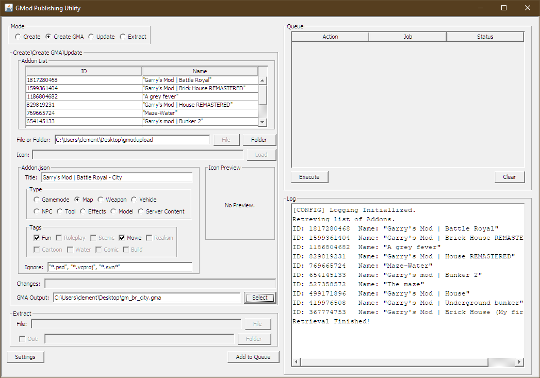Click the Ignore patterns field

point(120,267)
